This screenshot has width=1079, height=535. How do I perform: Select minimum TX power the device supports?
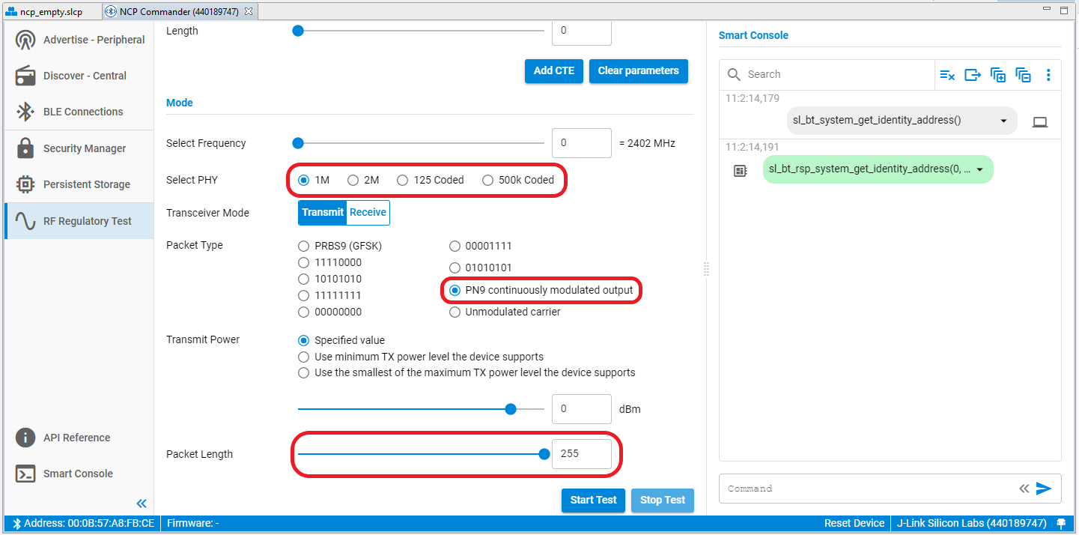(303, 357)
